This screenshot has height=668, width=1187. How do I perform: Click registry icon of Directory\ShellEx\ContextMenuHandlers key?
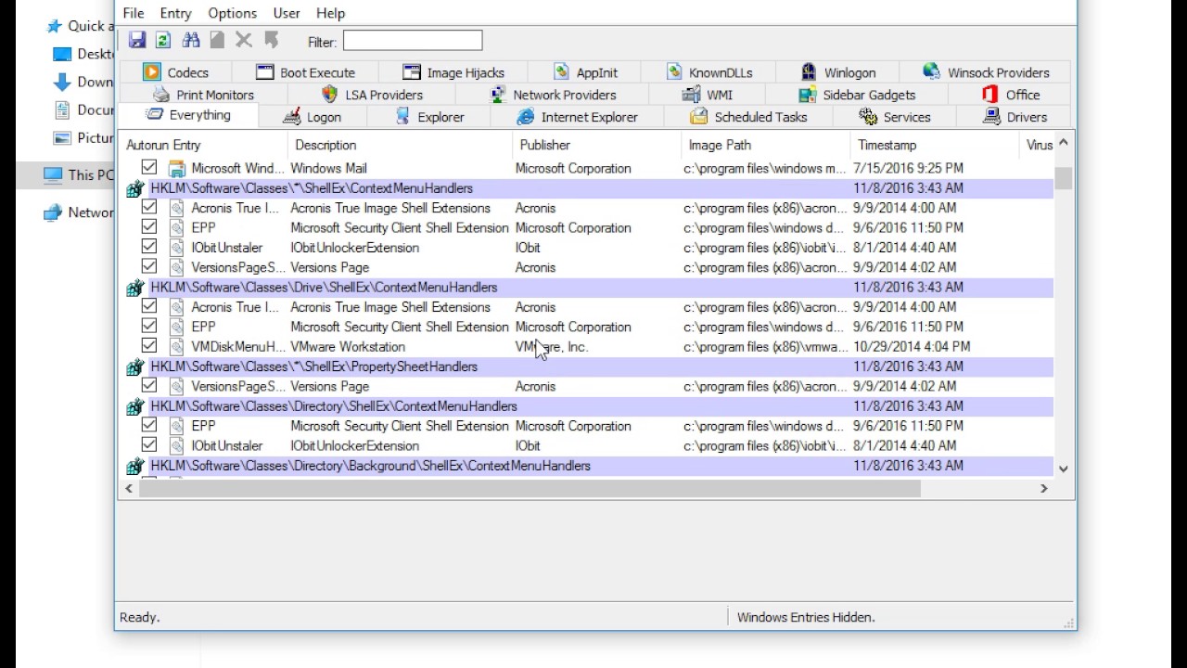[134, 406]
